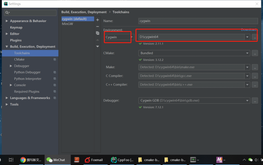Select CMake in settings tree

click(19, 60)
